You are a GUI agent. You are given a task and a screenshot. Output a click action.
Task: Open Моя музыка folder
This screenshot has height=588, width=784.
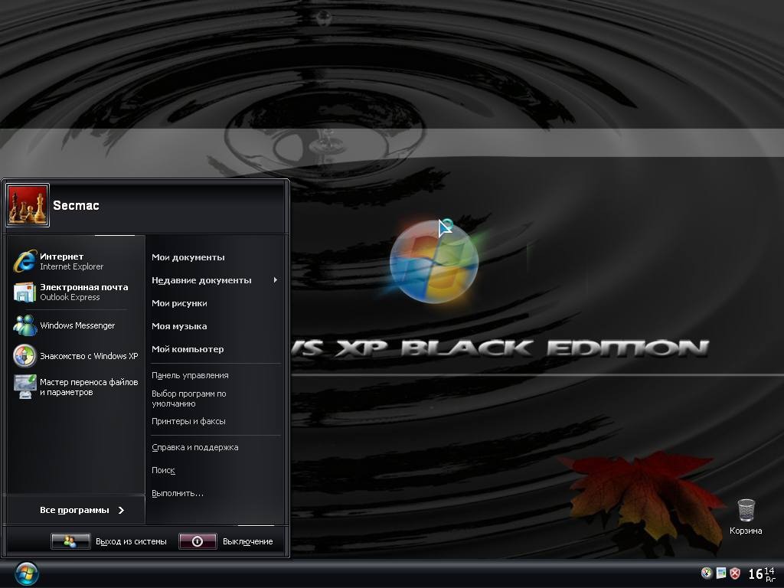(179, 326)
